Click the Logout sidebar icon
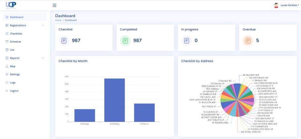301x139 pixels. (x=7, y=91)
